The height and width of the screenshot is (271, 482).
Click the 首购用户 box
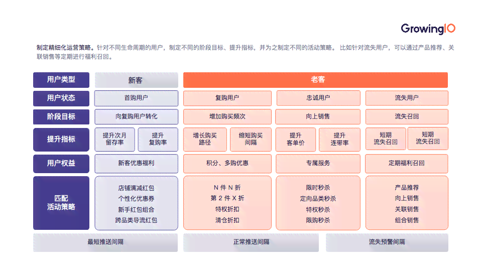point(136,98)
